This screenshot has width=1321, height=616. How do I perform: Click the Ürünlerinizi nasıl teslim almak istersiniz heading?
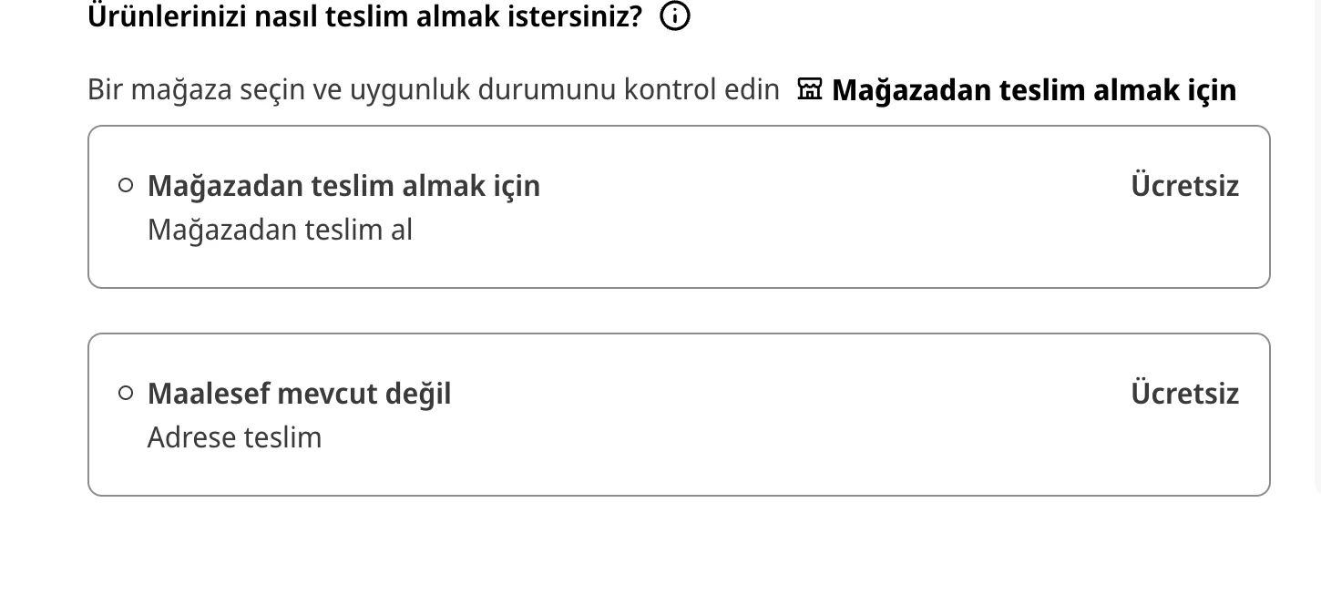point(364,16)
